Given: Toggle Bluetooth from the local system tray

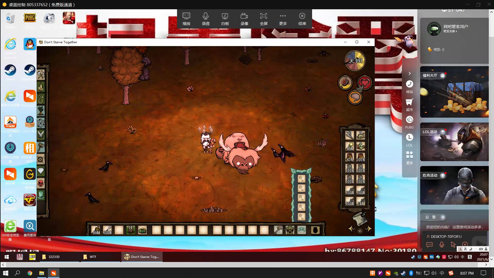Looking at the screenshot, I should (x=411, y=273).
